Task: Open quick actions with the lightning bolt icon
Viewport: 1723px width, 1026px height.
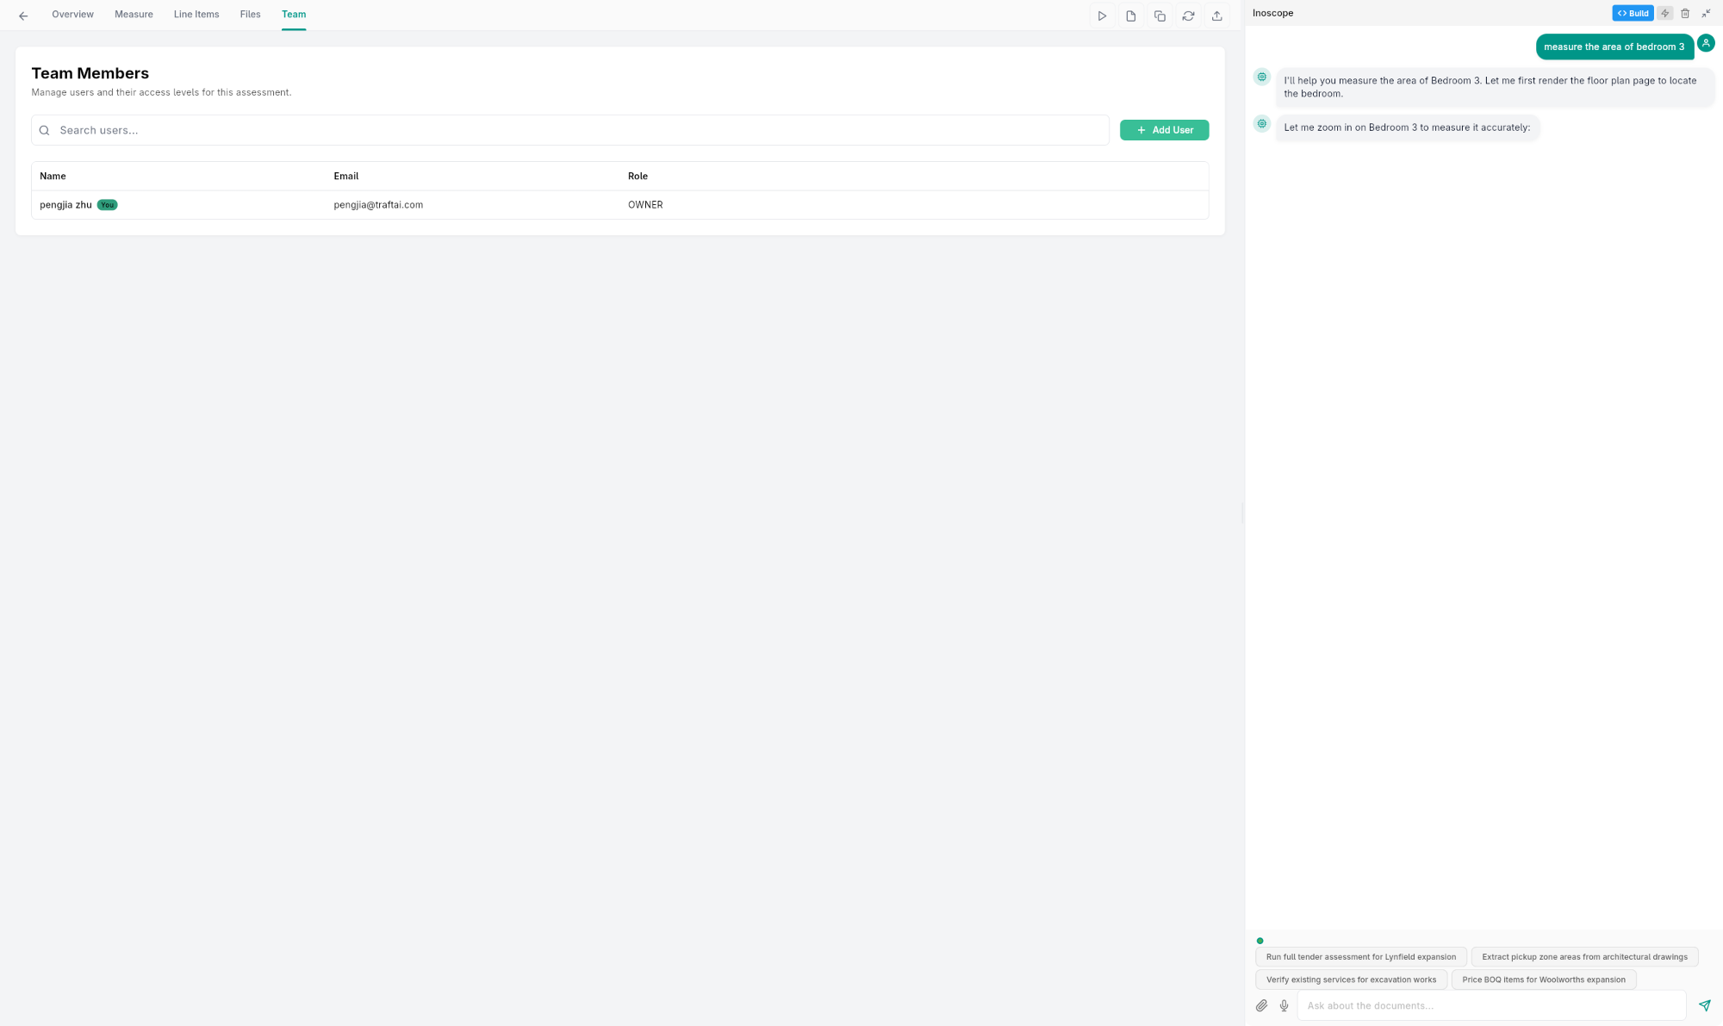Action: tap(1664, 13)
